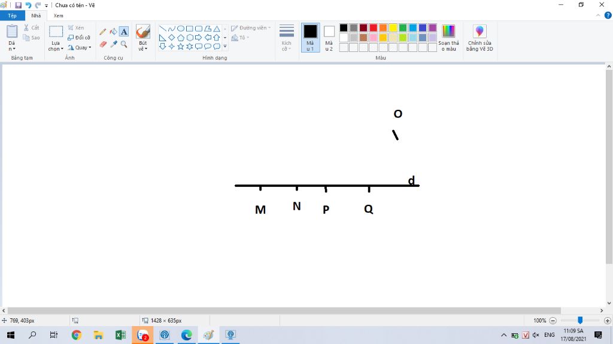Select the right triangle shape
613x344 pixels.
[163, 38]
